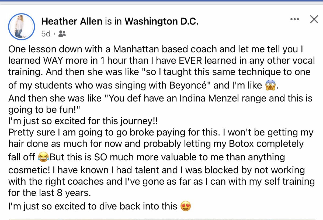This screenshot has height=220, width=323.
Task: Click the friends audience icon
Action: pos(62,34)
